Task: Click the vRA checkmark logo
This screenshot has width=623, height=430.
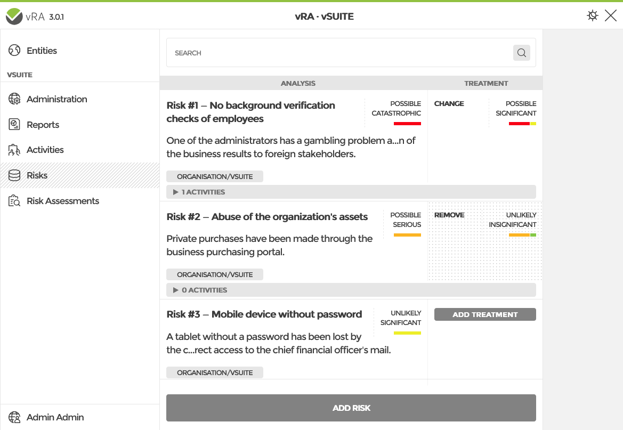Action: tap(14, 17)
